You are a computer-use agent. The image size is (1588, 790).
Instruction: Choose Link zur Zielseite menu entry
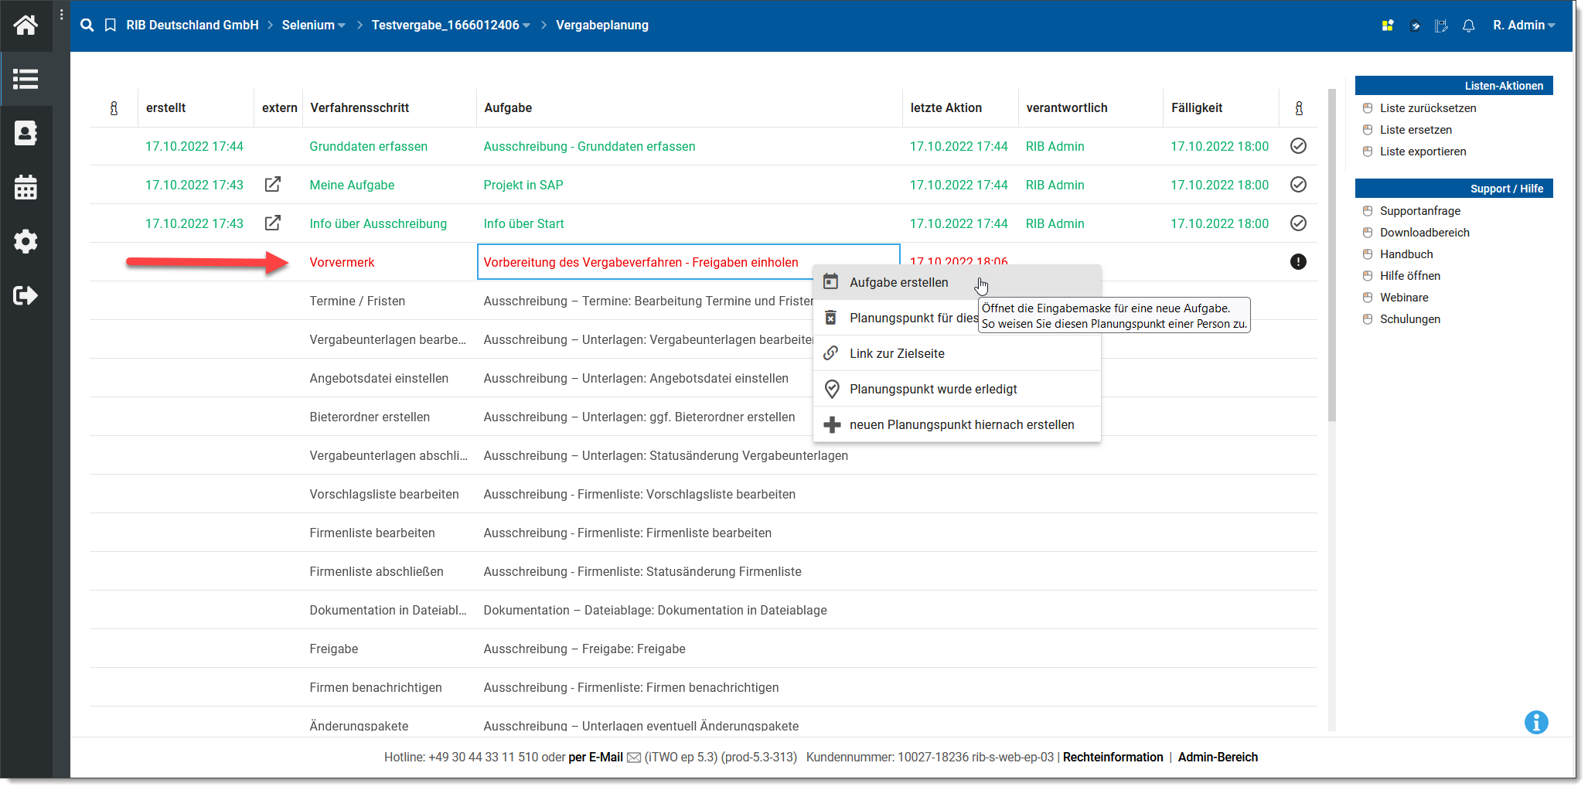pos(956,354)
